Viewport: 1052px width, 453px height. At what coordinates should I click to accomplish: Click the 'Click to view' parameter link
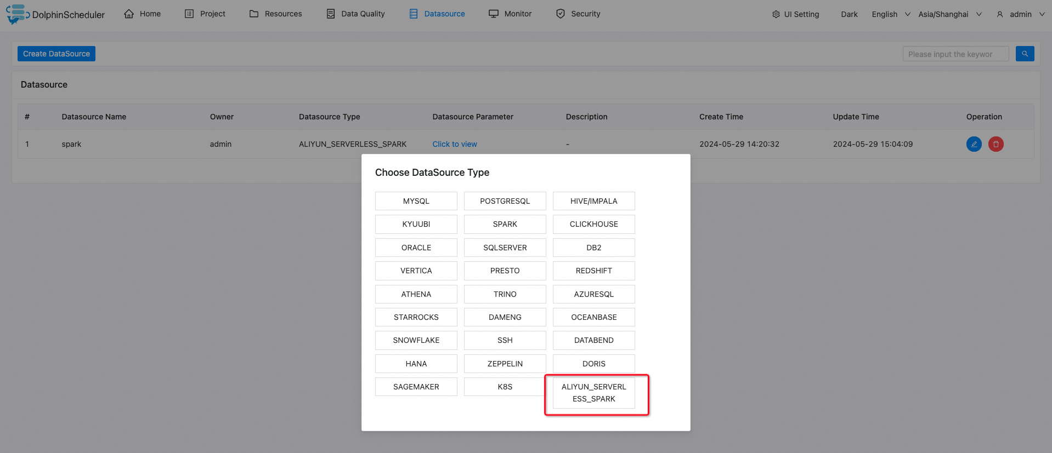pyautogui.click(x=455, y=144)
